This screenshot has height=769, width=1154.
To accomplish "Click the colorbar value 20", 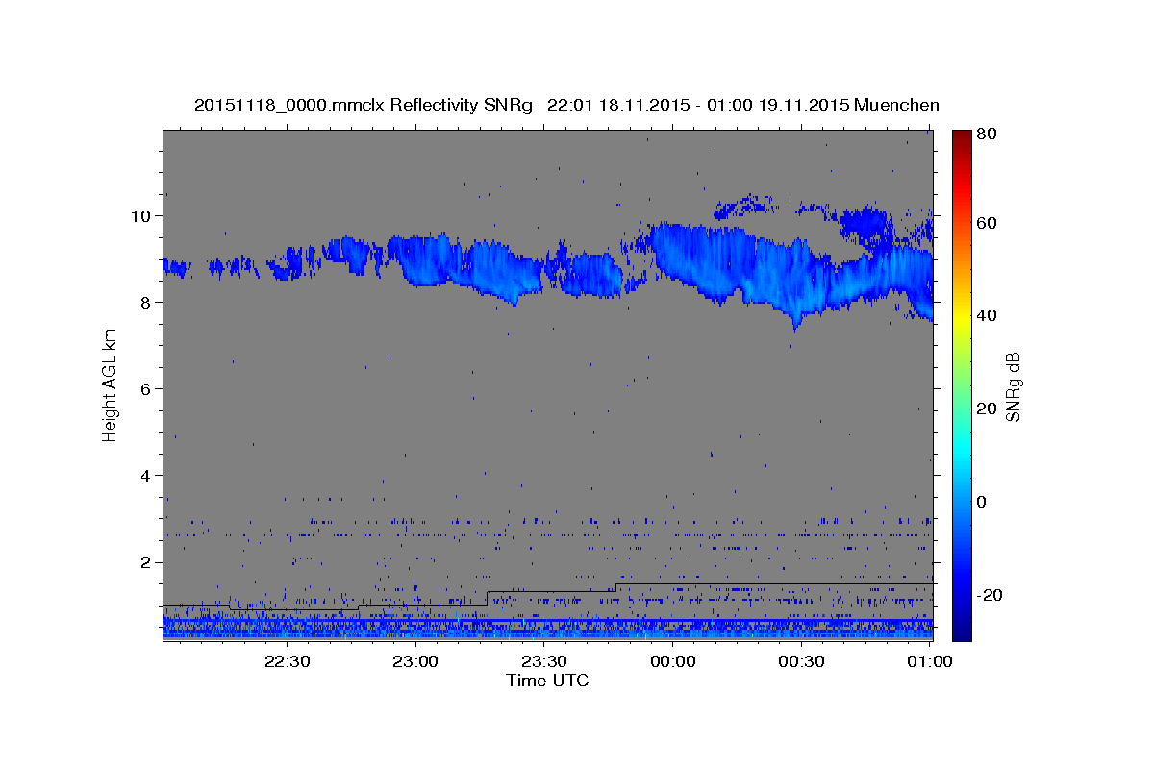I will [x=989, y=409].
